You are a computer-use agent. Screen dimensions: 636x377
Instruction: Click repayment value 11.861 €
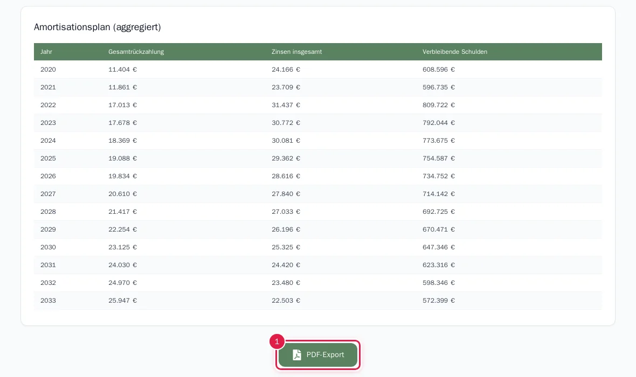click(122, 87)
